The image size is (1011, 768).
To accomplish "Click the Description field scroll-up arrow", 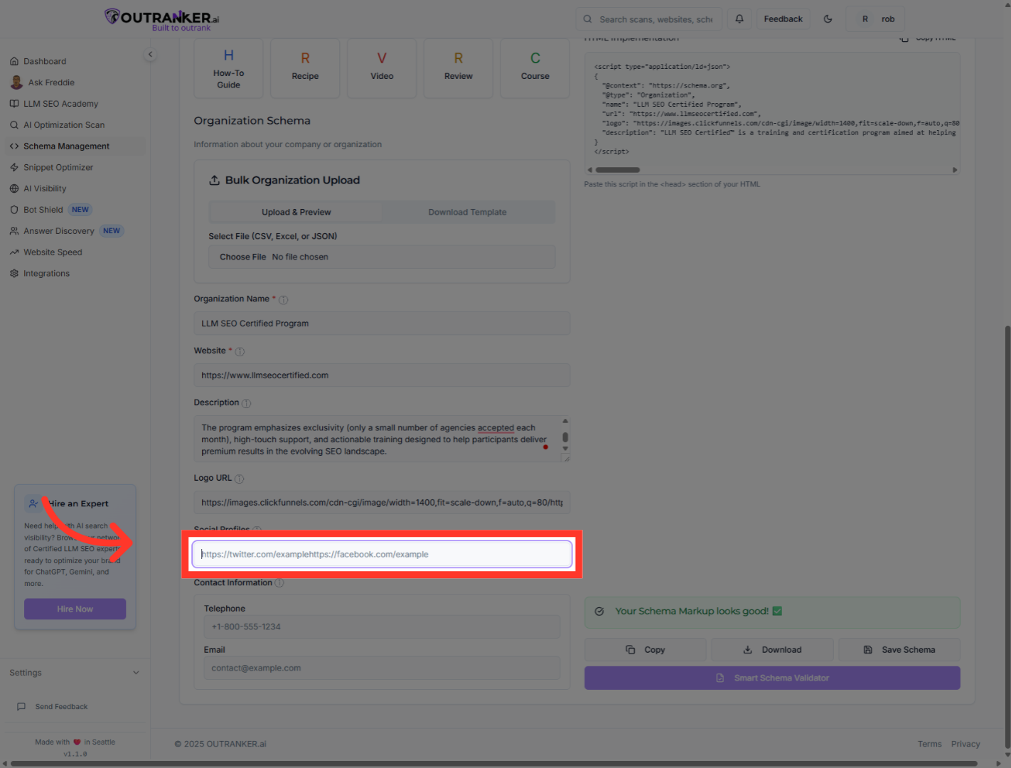I will (x=565, y=421).
